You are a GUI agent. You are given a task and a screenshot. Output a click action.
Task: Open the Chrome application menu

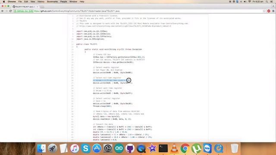point(12,2)
